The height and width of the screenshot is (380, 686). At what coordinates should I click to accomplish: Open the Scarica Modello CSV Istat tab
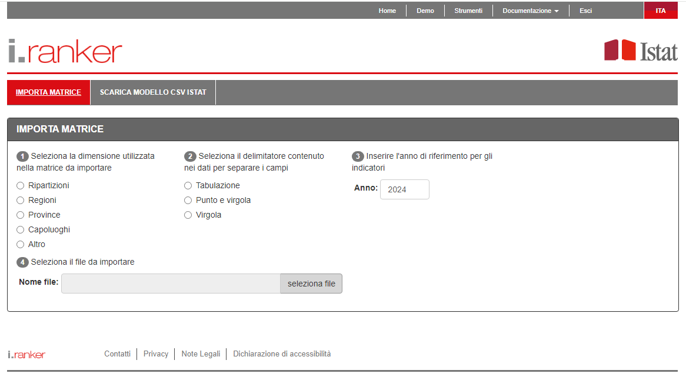pyautogui.click(x=153, y=92)
